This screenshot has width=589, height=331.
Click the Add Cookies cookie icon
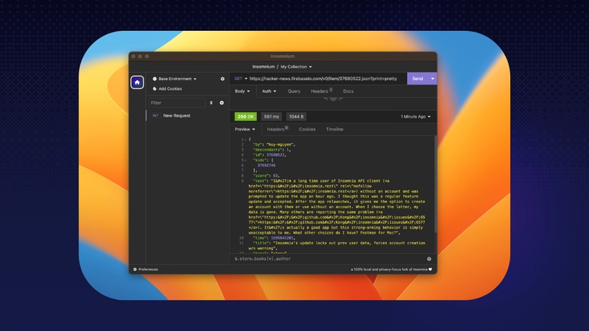tap(155, 88)
